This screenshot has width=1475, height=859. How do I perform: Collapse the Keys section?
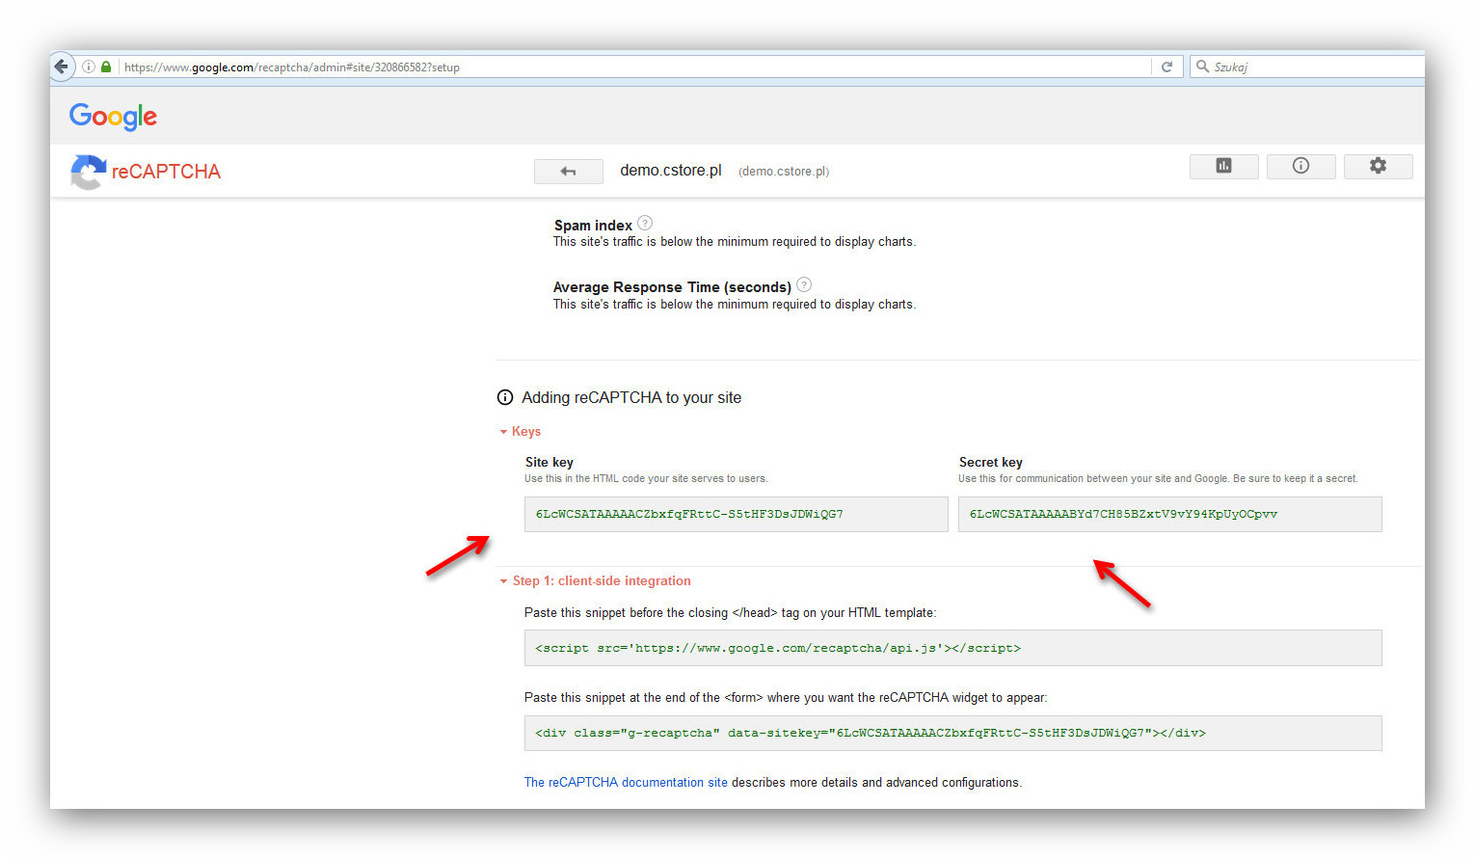pos(521,431)
